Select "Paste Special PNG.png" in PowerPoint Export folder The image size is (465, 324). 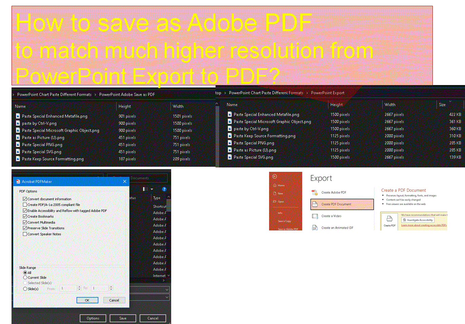click(254, 143)
